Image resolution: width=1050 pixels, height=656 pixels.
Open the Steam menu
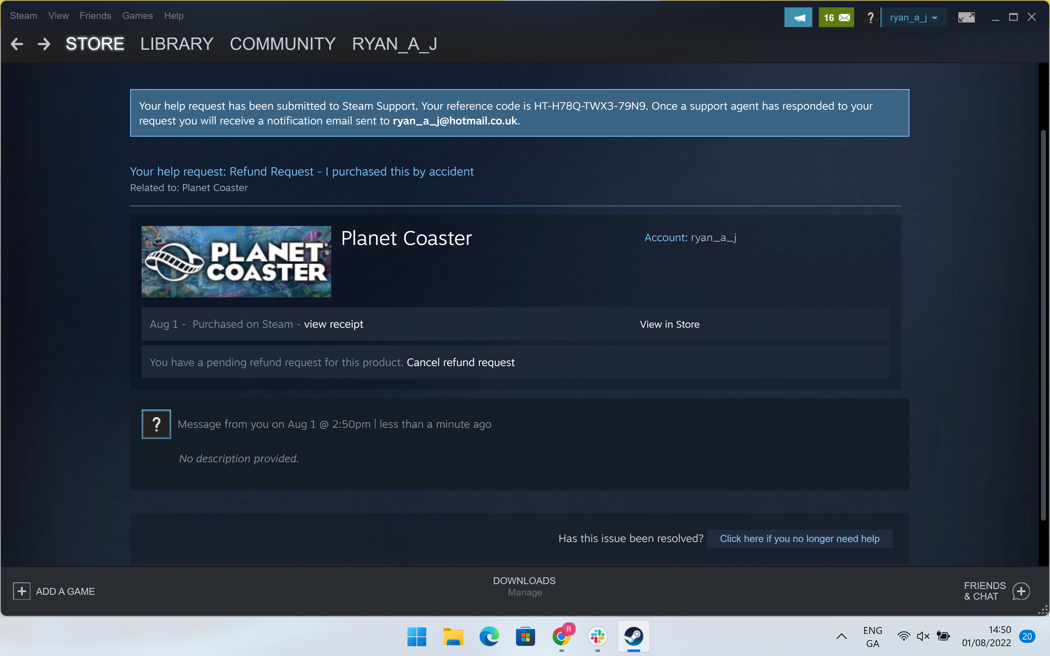[24, 16]
